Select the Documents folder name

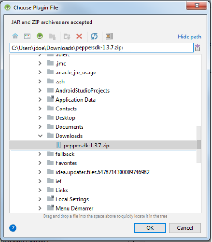[x=69, y=127]
